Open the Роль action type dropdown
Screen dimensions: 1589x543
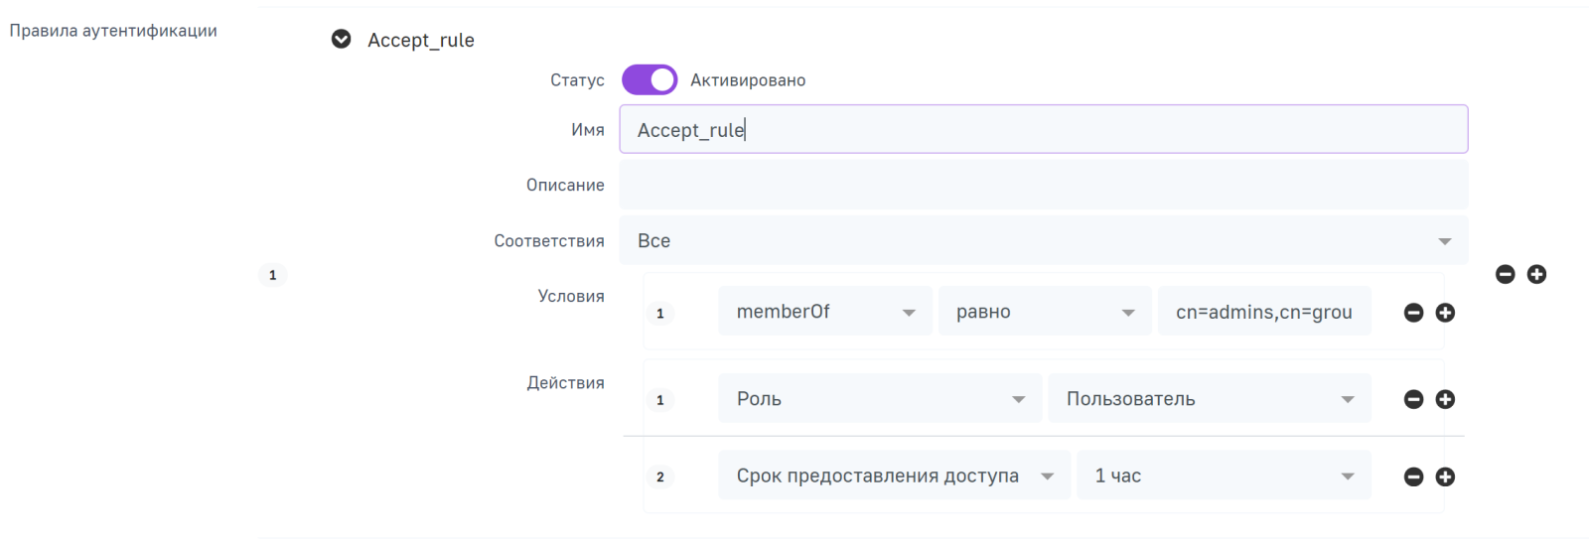click(879, 399)
